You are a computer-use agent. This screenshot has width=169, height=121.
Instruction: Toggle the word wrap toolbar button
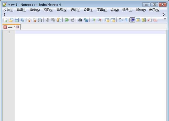pyautogui.click(x=121, y=20)
